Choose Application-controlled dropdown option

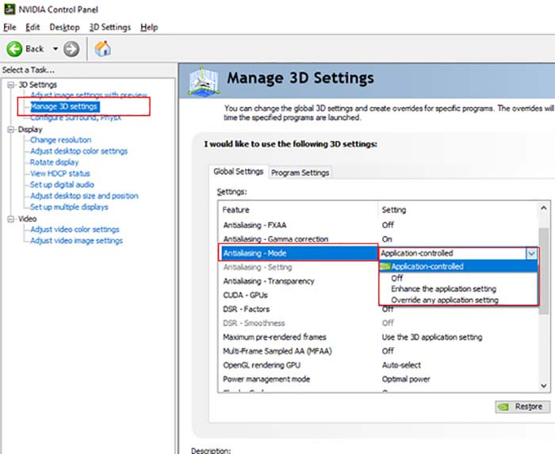[x=458, y=266]
